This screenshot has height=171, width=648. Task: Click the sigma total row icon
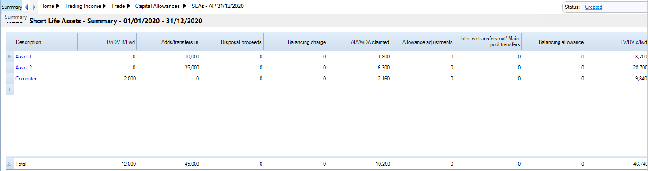click(x=10, y=164)
